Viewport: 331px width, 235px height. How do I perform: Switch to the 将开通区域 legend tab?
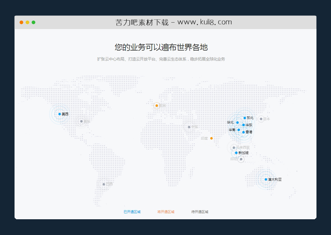(165, 211)
